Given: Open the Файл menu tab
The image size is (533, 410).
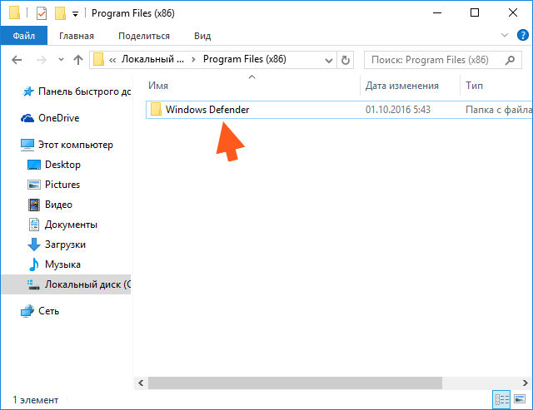Looking at the screenshot, I should (24, 36).
